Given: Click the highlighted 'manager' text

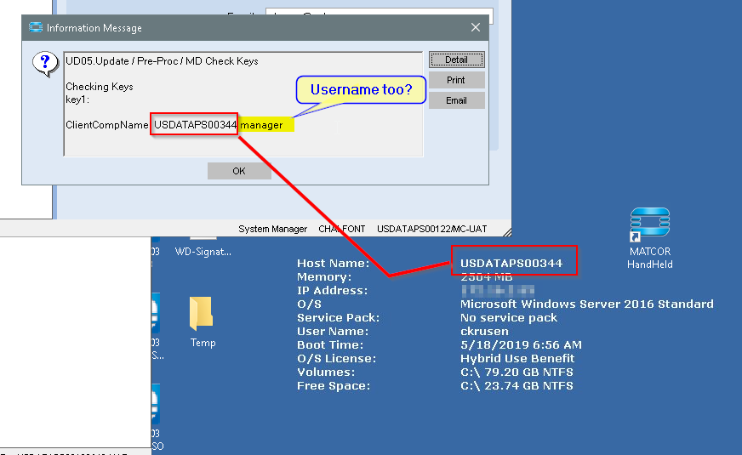Looking at the screenshot, I should point(262,125).
